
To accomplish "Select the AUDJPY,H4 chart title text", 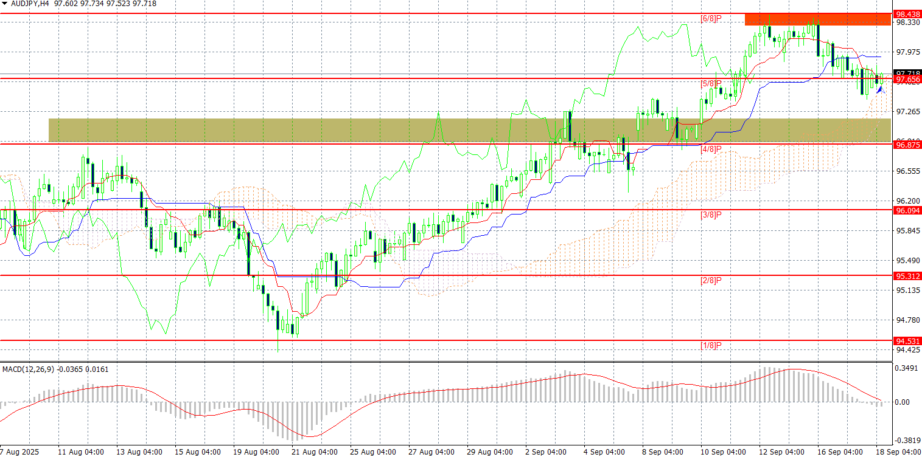I will [30, 4].
